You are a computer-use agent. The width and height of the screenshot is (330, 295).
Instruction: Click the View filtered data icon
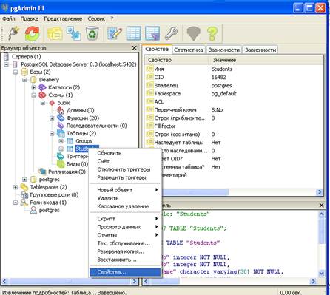click(x=152, y=33)
